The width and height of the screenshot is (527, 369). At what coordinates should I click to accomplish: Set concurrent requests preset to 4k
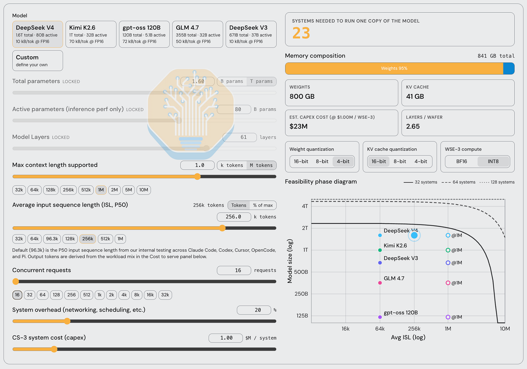tap(124, 295)
